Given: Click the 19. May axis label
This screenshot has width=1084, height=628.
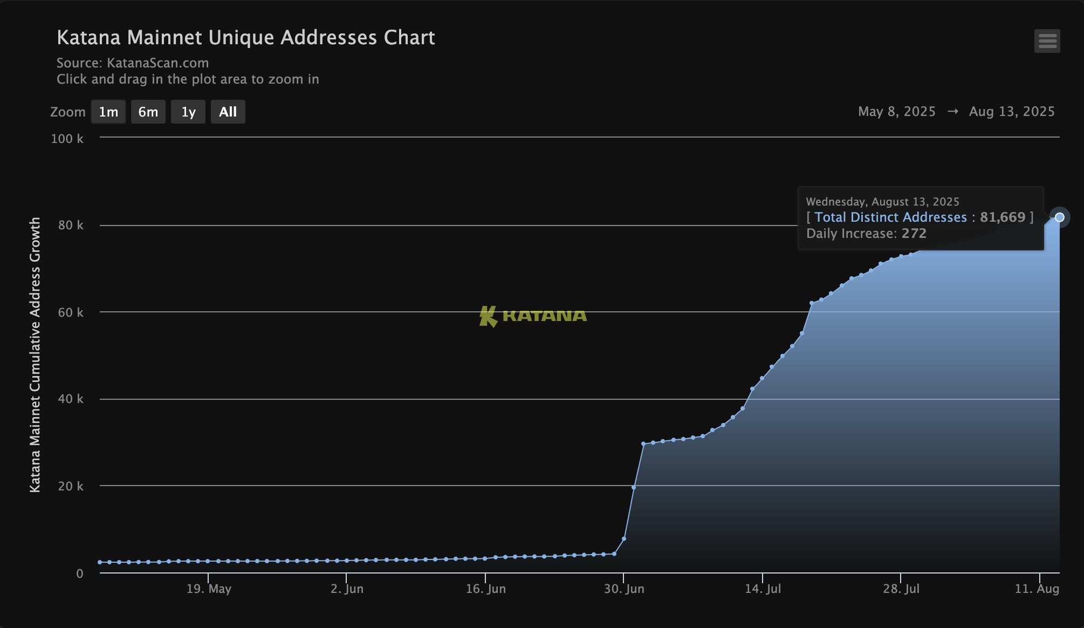Looking at the screenshot, I should 209,589.
